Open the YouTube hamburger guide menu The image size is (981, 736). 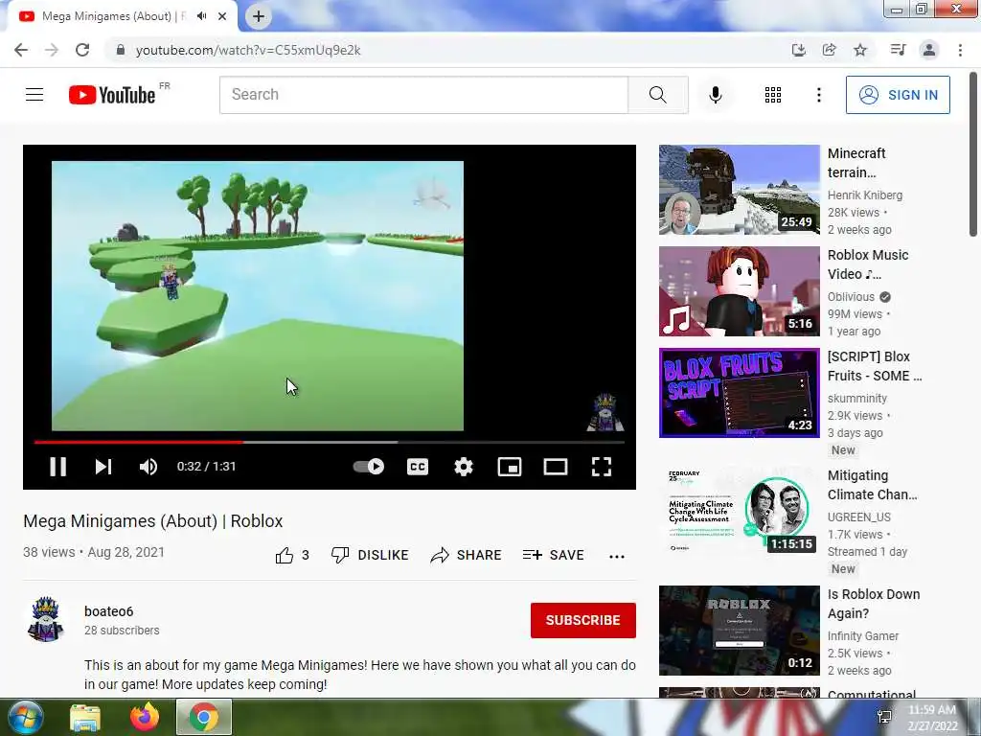34,95
